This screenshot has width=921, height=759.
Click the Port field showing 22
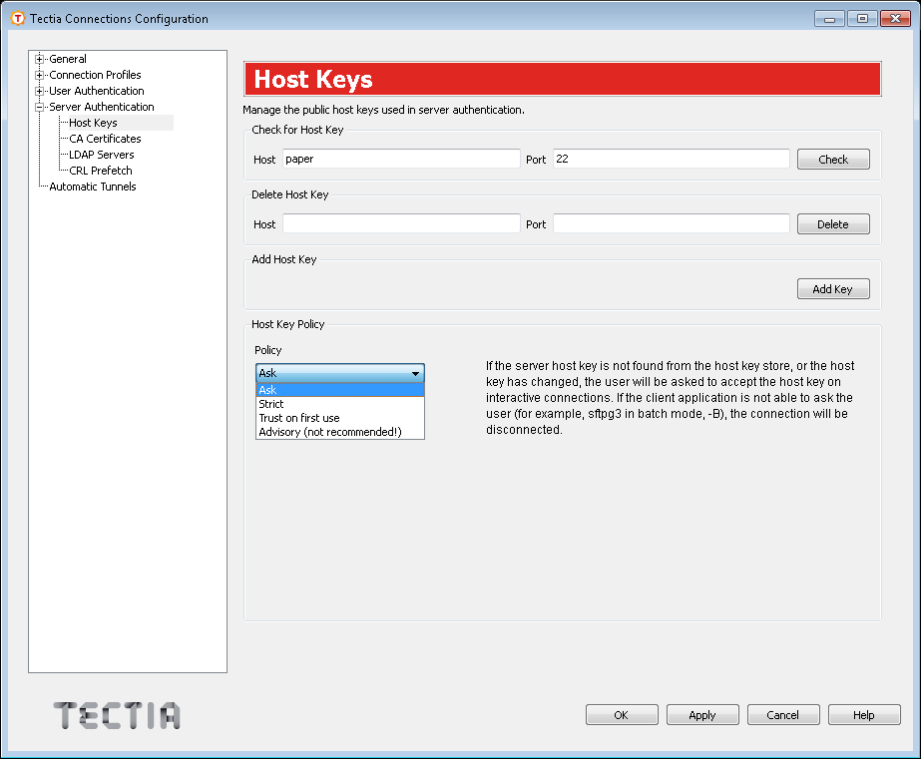coord(670,159)
